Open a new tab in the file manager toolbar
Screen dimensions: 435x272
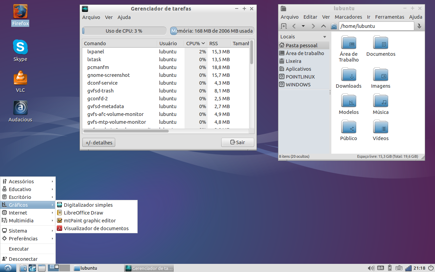[x=284, y=26]
